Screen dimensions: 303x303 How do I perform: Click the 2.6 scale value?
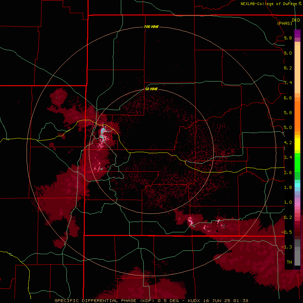288,173
